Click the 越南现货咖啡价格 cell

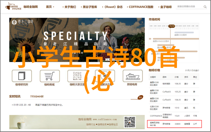tap(155, 124)
